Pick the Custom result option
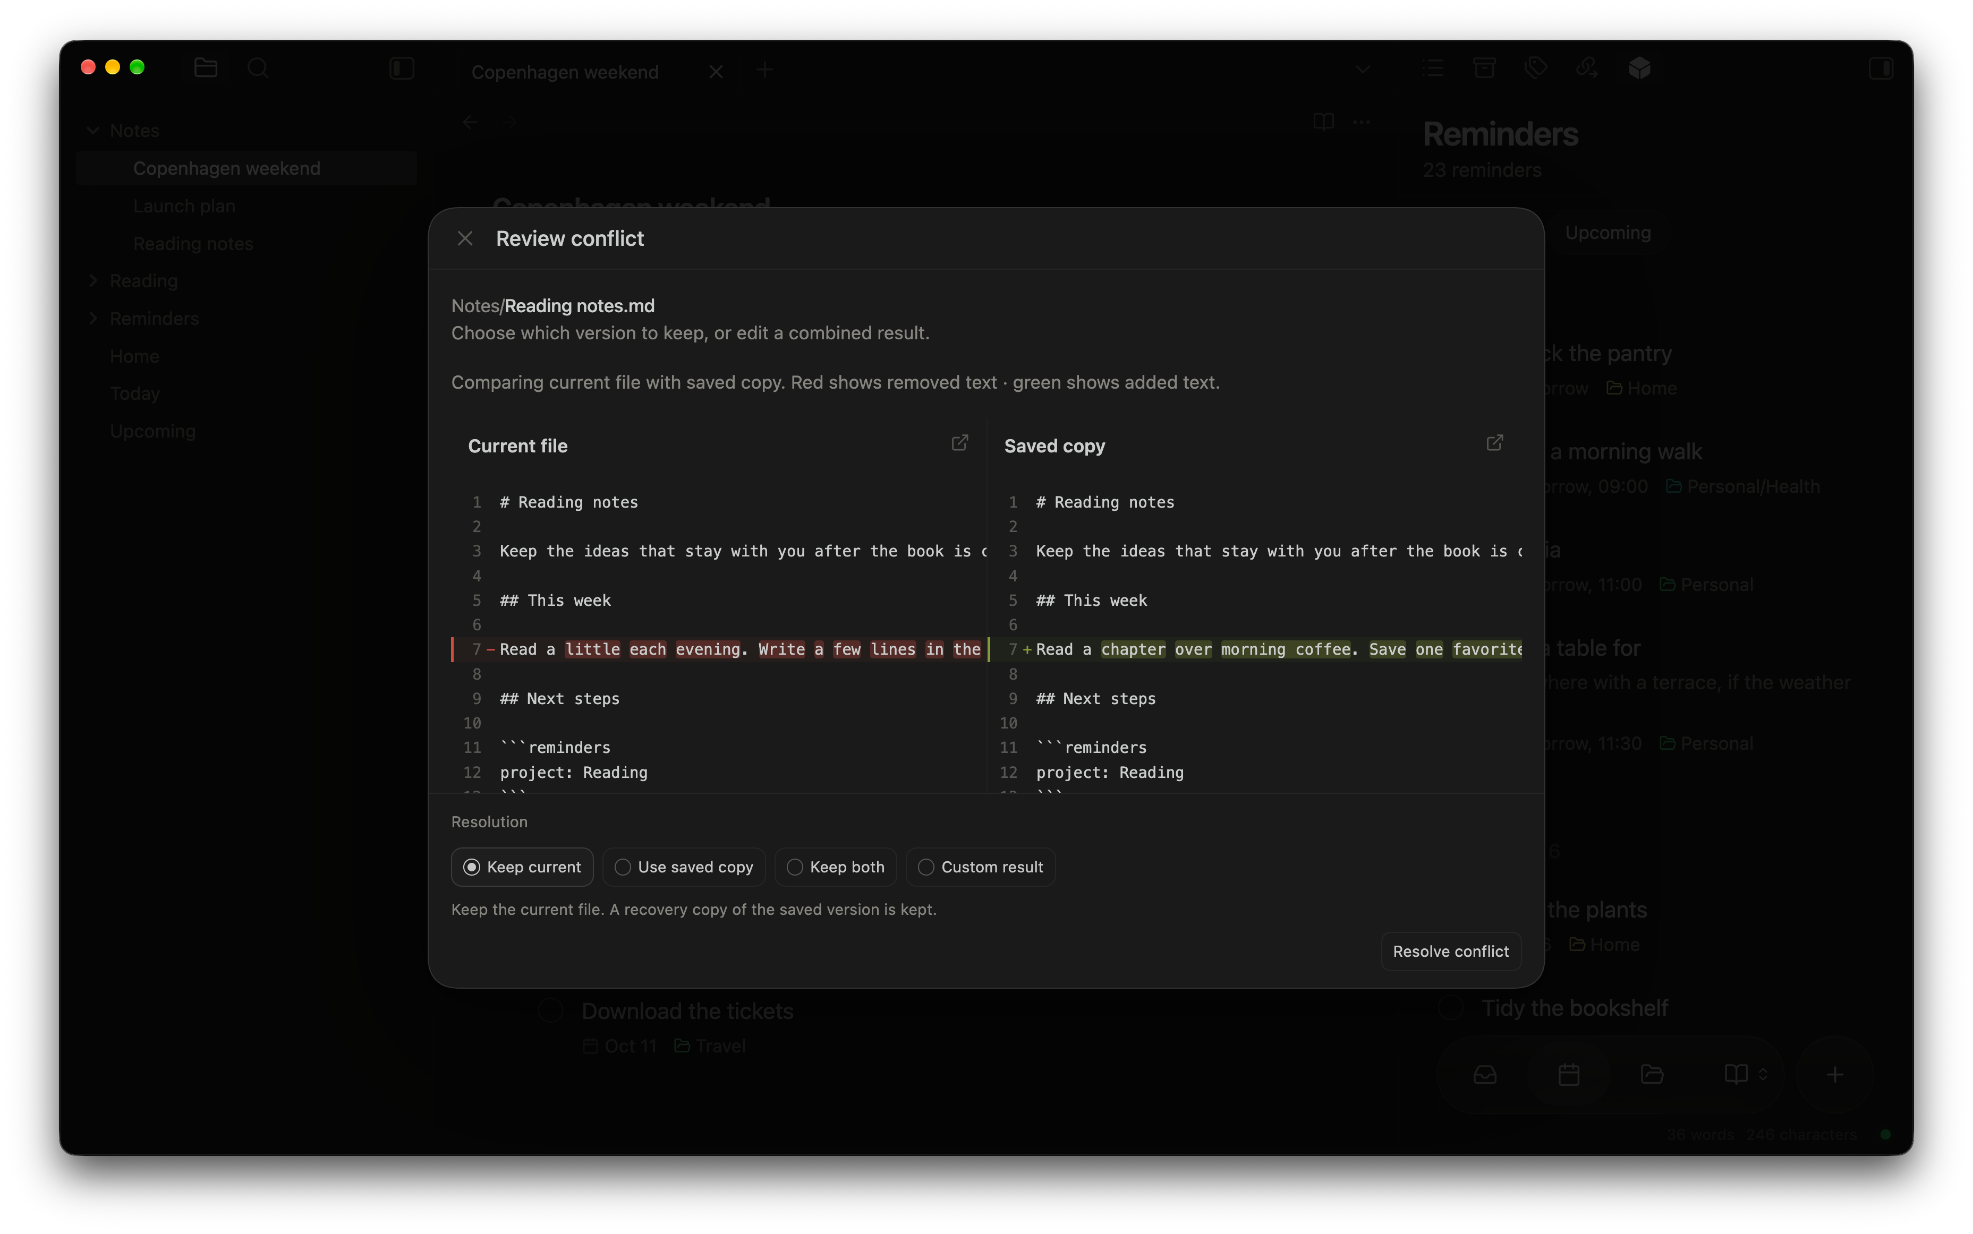The image size is (1973, 1234). coord(980,867)
